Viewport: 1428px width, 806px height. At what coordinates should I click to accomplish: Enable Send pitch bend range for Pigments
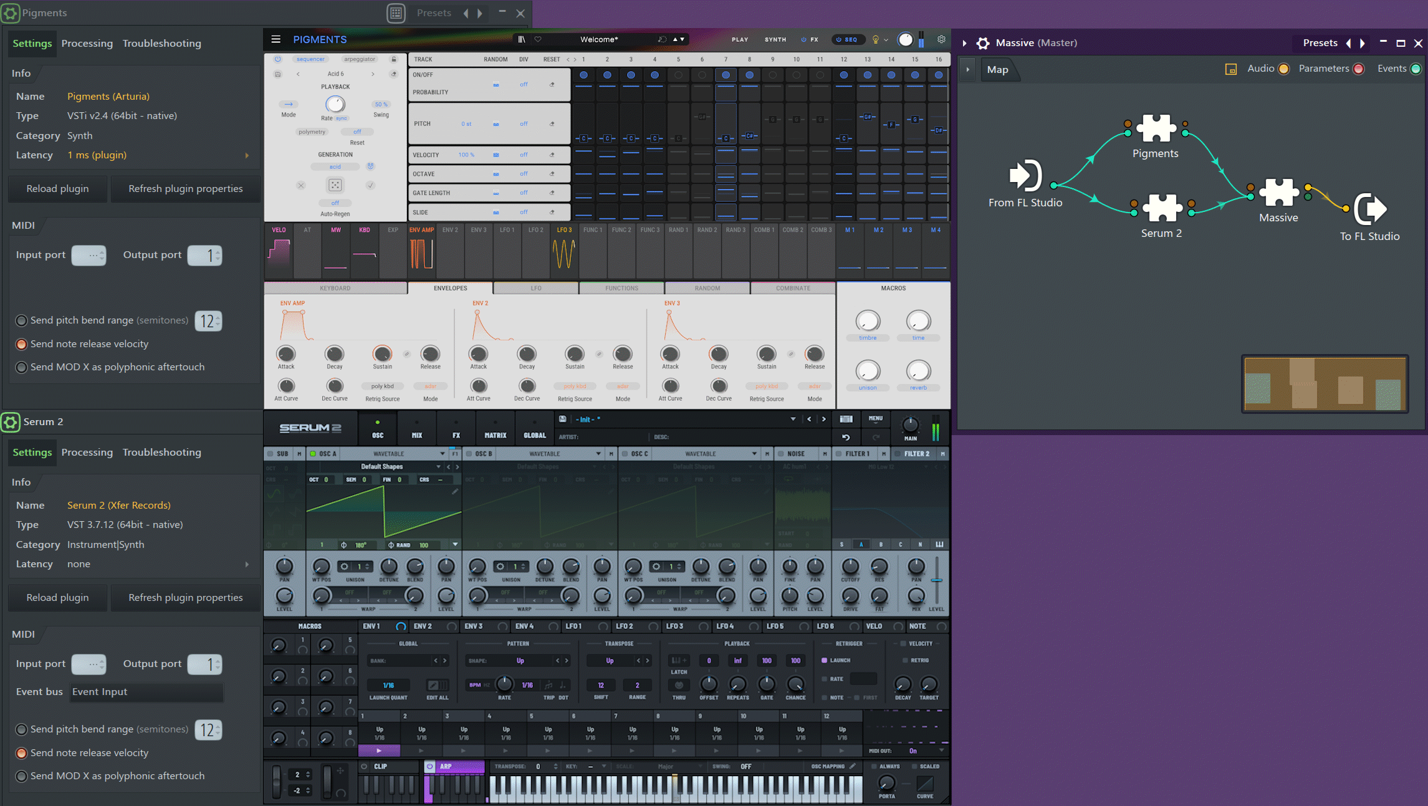pos(21,320)
